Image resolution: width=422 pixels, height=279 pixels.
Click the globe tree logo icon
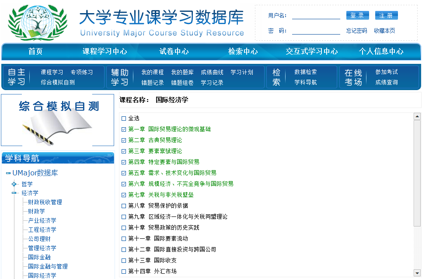click(x=38, y=22)
